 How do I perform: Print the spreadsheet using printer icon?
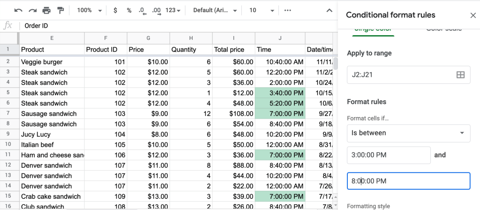point(46,10)
